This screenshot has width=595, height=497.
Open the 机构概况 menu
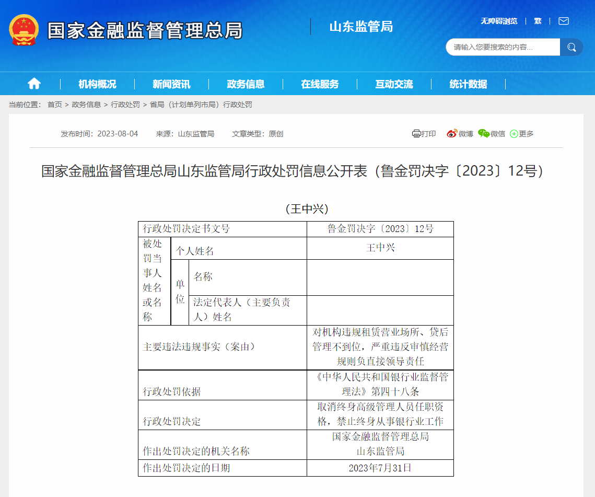[x=97, y=84]
